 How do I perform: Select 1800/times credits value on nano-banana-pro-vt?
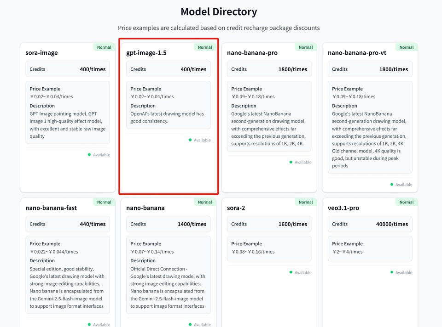[394, 69]
